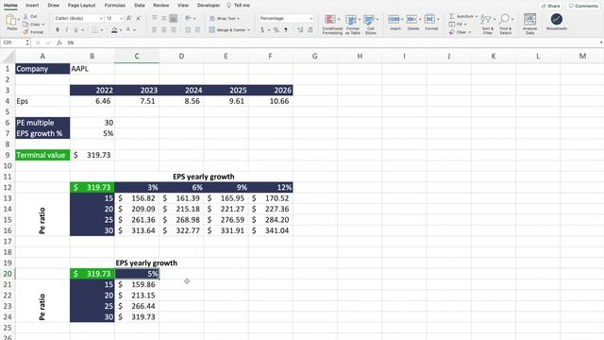
Task: Switch to the Formulas tab
Action: tap(115, 6)
